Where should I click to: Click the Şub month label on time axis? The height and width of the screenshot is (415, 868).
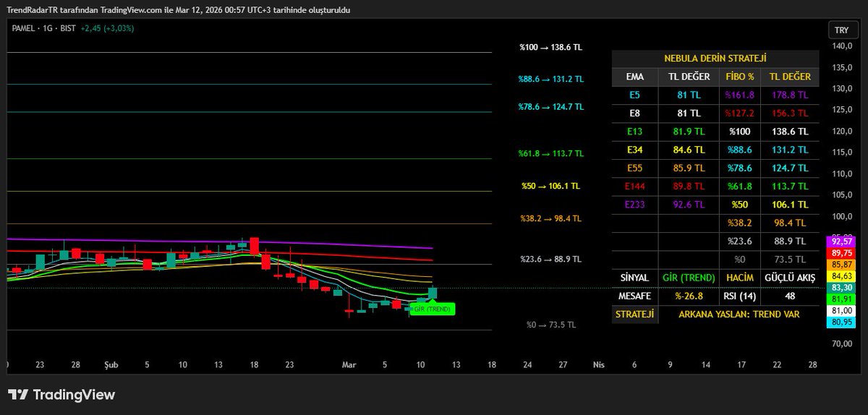pyautogui.click(x=111, y=365)
